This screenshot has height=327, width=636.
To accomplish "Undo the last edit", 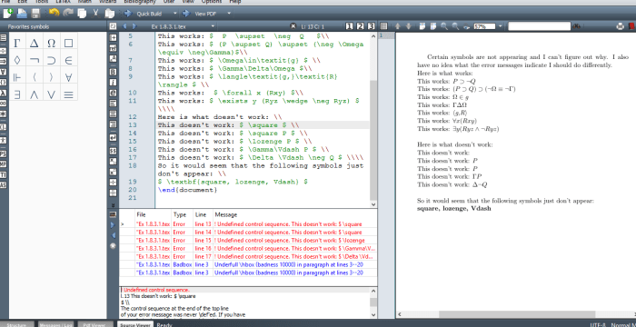I will [x=54, y=14].
